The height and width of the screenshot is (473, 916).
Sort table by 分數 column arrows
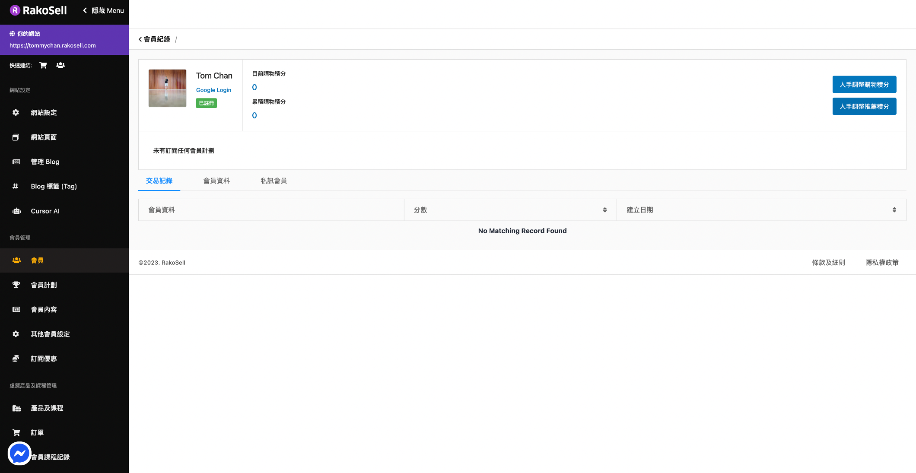[604, 210]
